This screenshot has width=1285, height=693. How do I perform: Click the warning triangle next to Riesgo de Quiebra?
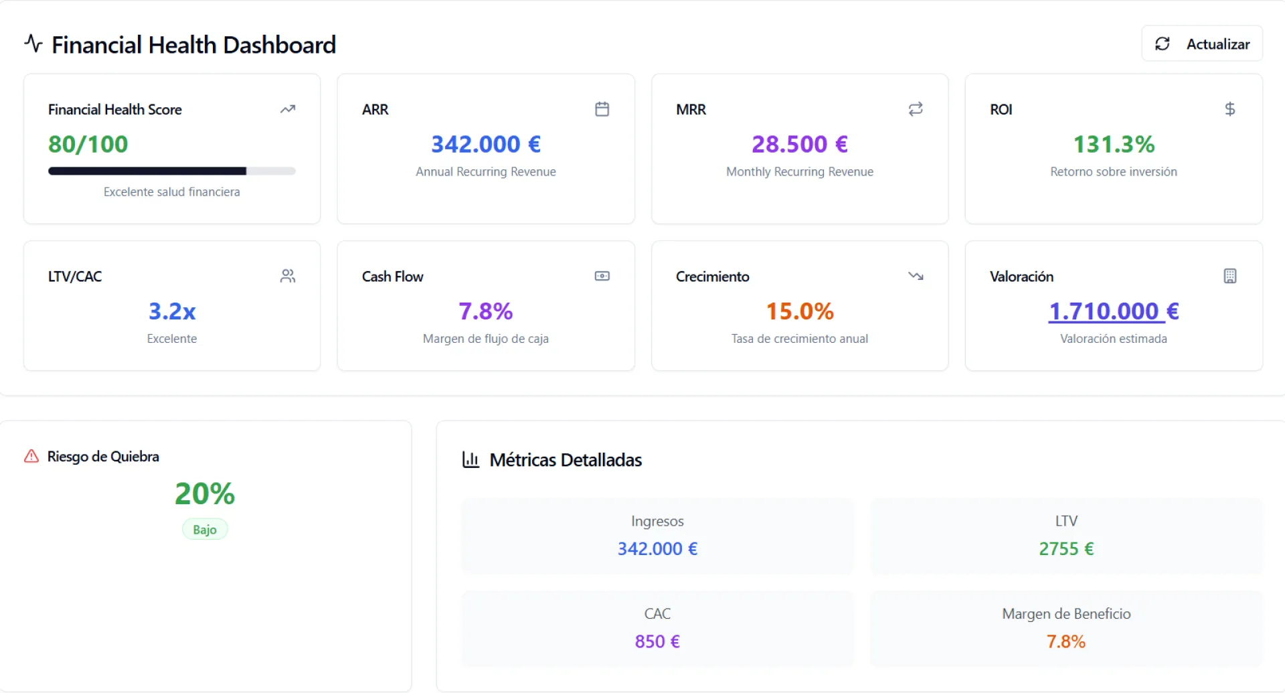coord(31,457)
